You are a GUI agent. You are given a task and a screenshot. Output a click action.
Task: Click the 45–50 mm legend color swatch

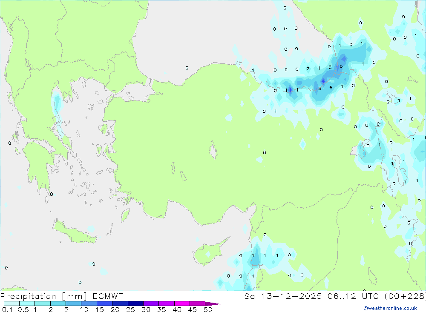tap(198, 303)
